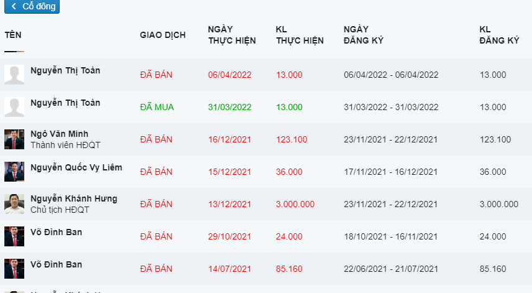The image size is (532, 293).
Task: Click the KL THỰC HIỆN column header
Action: point(300,35)
